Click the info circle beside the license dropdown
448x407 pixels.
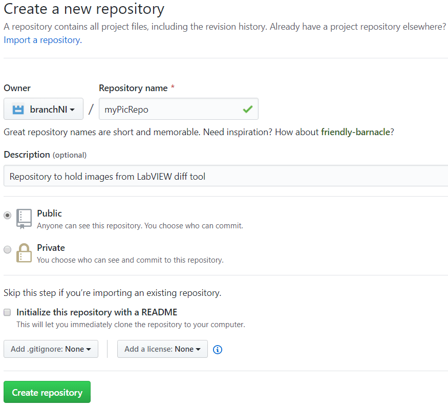tap(217, 349)
